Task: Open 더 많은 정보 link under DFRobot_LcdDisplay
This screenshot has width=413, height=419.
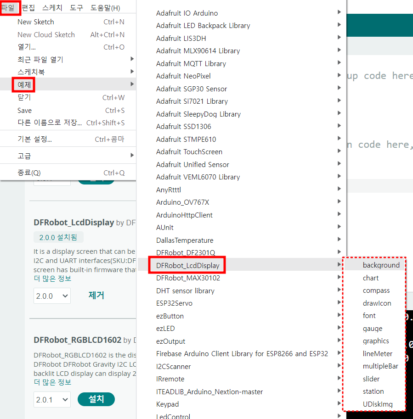Action: click(52, 279)
